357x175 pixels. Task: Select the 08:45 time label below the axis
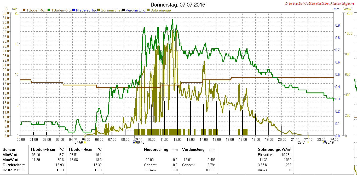(x=140, y=142)
